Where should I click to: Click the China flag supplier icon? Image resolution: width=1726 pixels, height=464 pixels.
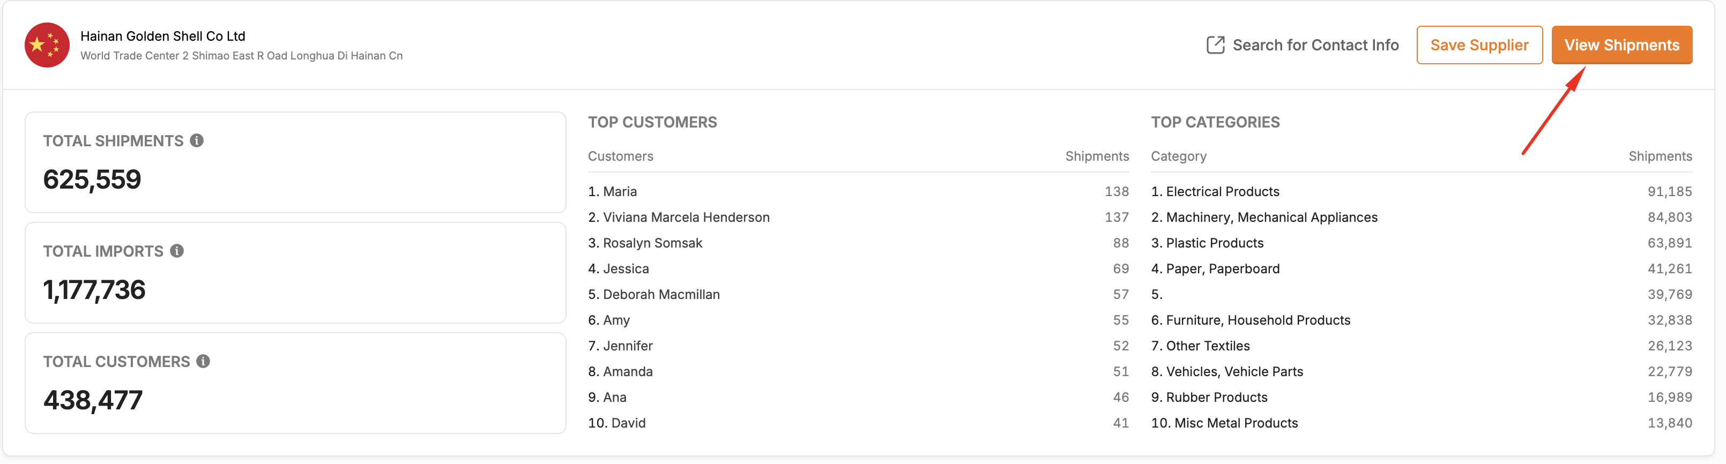click(47, 45)
